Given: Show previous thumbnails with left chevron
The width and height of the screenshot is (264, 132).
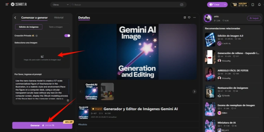Looking at the screenshot, I should click(x=81, y=92).
